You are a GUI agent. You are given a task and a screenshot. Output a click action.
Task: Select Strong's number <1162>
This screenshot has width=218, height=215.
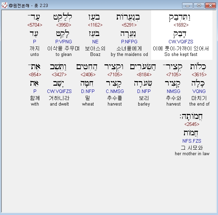click(x=95, y=25)
